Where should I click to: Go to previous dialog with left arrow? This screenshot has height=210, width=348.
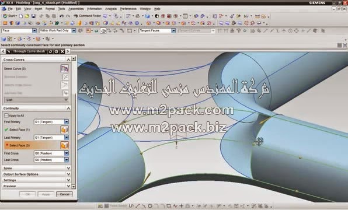[3, 51]
